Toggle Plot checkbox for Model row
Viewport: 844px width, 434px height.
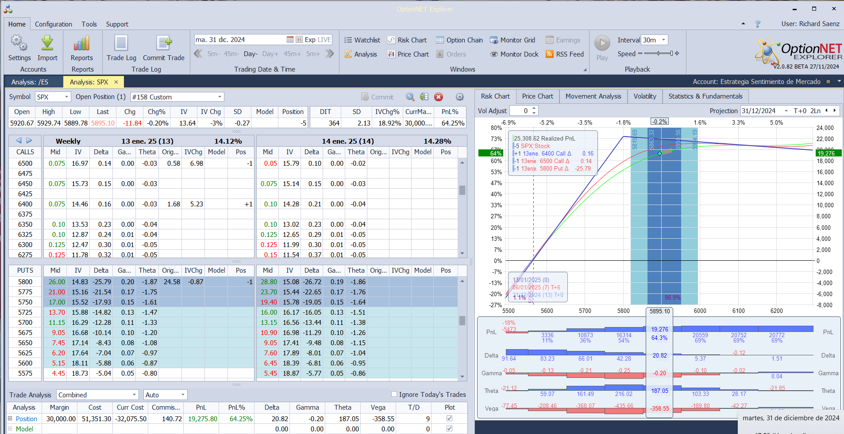(x=449, y=429)
